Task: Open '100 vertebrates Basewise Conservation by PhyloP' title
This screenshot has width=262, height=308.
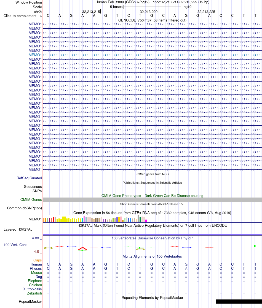Action: click(x=152, y=238)
